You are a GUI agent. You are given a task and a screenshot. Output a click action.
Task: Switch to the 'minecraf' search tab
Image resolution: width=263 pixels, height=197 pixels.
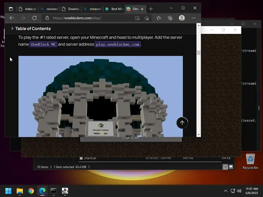[x=92, y=9]
